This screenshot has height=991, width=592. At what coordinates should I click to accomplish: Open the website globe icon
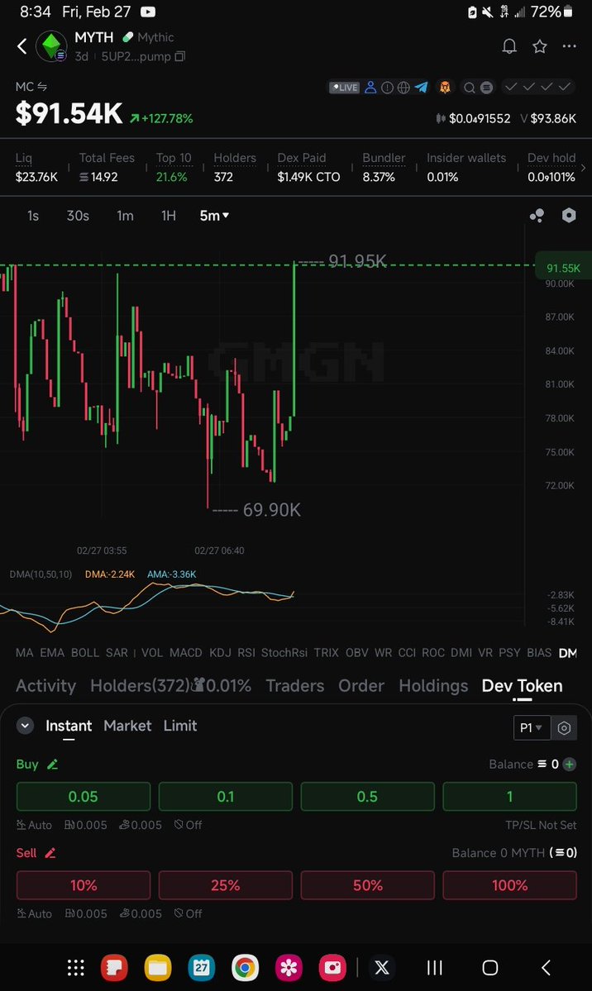[403, 88]
